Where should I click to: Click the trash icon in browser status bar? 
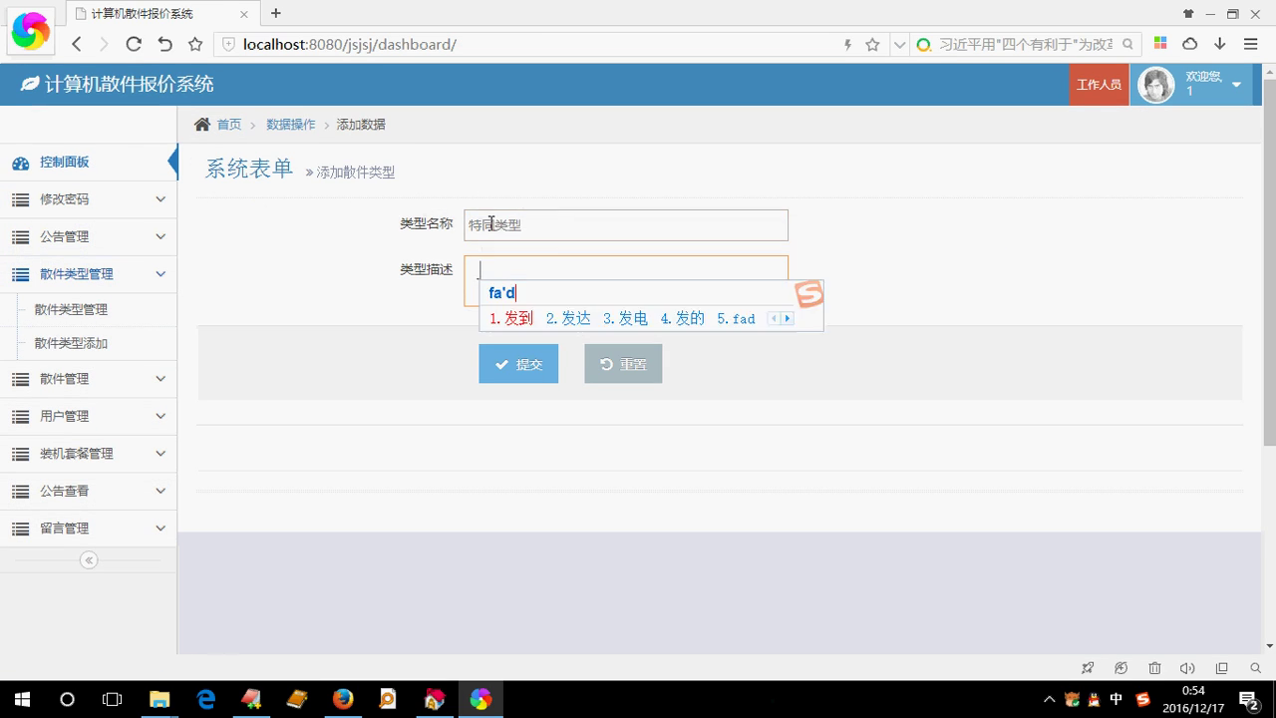click(1154, 668)
